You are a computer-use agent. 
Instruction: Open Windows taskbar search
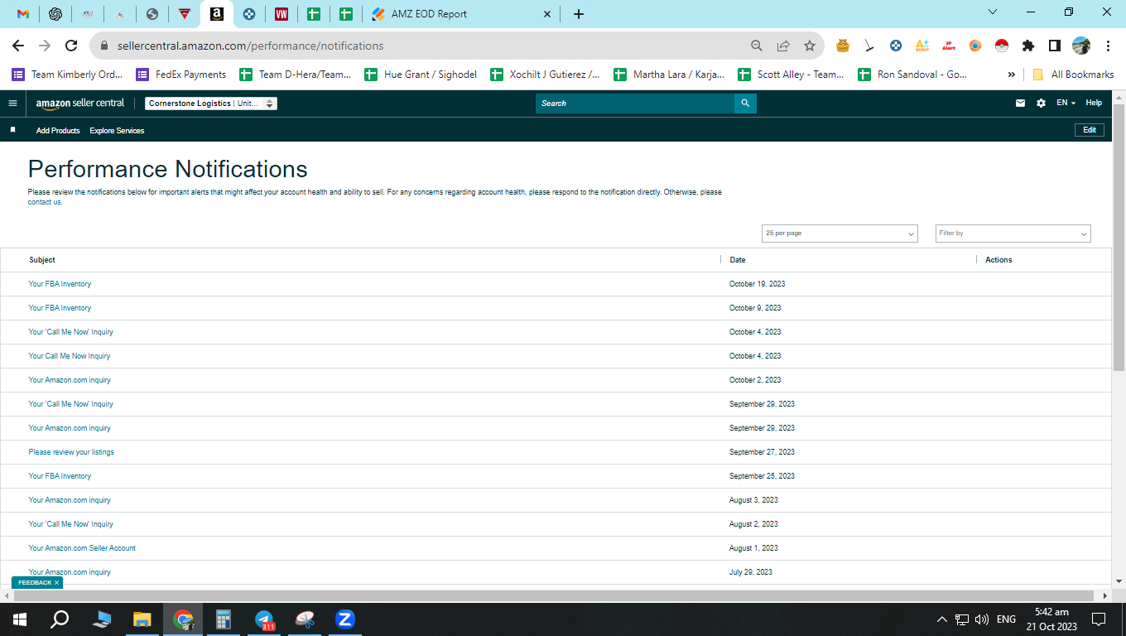tap(60, 619)
